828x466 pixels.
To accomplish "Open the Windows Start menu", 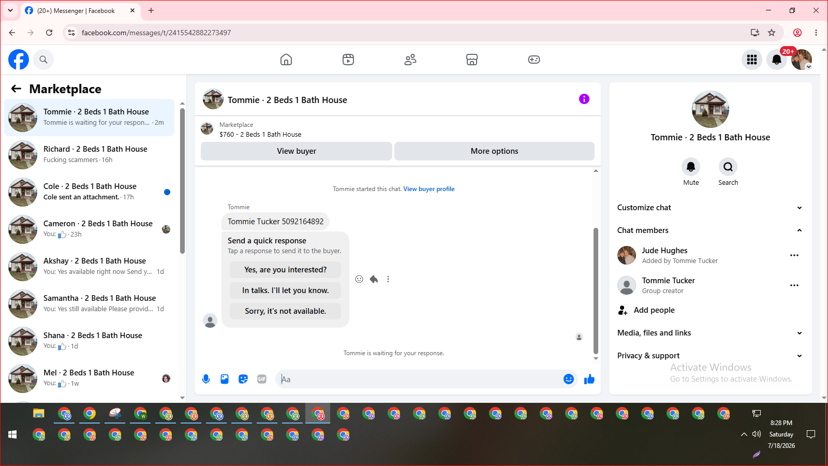I will point(12,434).
